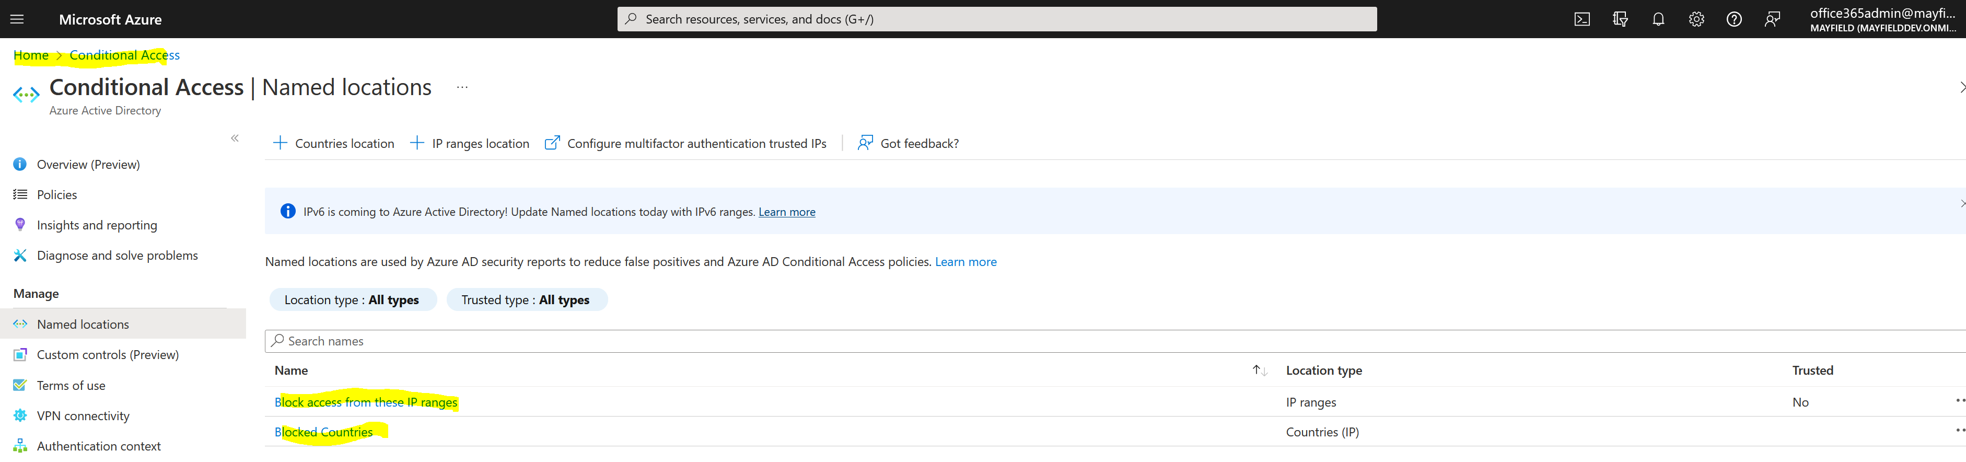Click the Terms of use checkmark icon
Viewport: 1966px width, 462px height.
pyautogui.click(x=20, y=385)
